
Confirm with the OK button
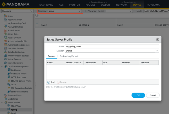point(138,95)
